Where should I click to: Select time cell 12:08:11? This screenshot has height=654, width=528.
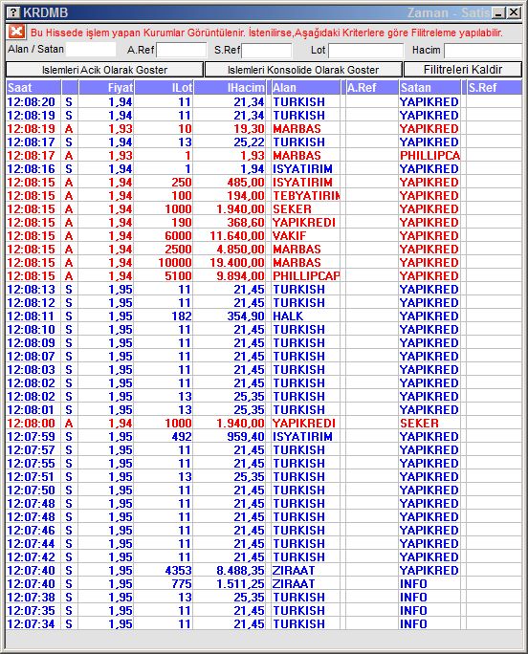[32, 316]
